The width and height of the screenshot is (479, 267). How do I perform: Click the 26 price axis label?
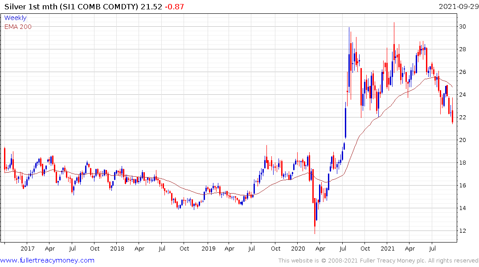463,72
